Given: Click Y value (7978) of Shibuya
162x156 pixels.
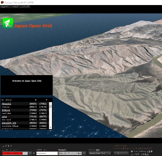Looking at the screenshot, I should tap(43, 110).
